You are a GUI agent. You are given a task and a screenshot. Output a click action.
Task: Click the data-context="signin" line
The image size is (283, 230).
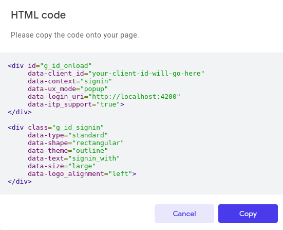point(70,81)
